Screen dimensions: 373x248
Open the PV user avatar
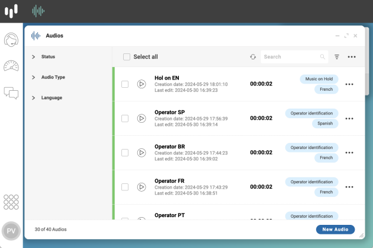point(11,231)
